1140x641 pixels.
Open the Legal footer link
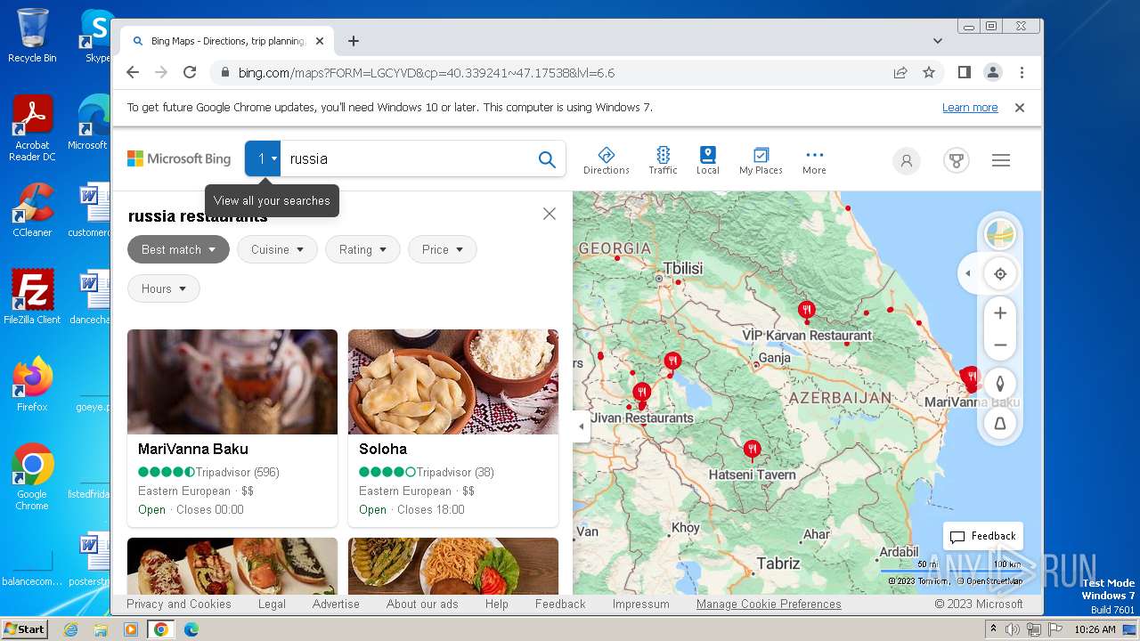click(x=272, y=604)
